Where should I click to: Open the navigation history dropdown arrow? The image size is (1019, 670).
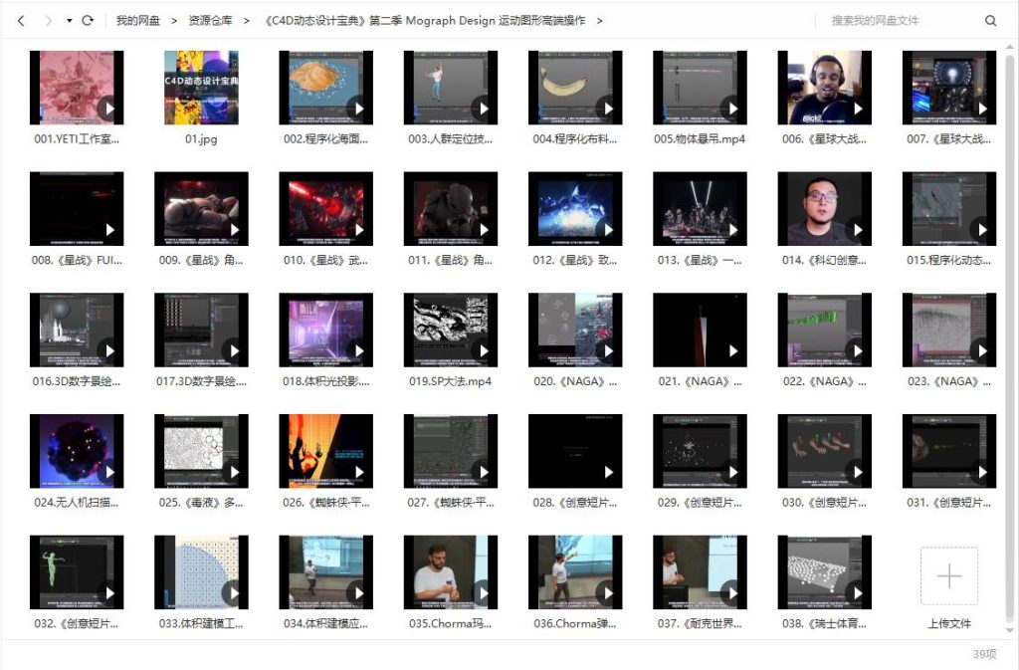(69, 20)
